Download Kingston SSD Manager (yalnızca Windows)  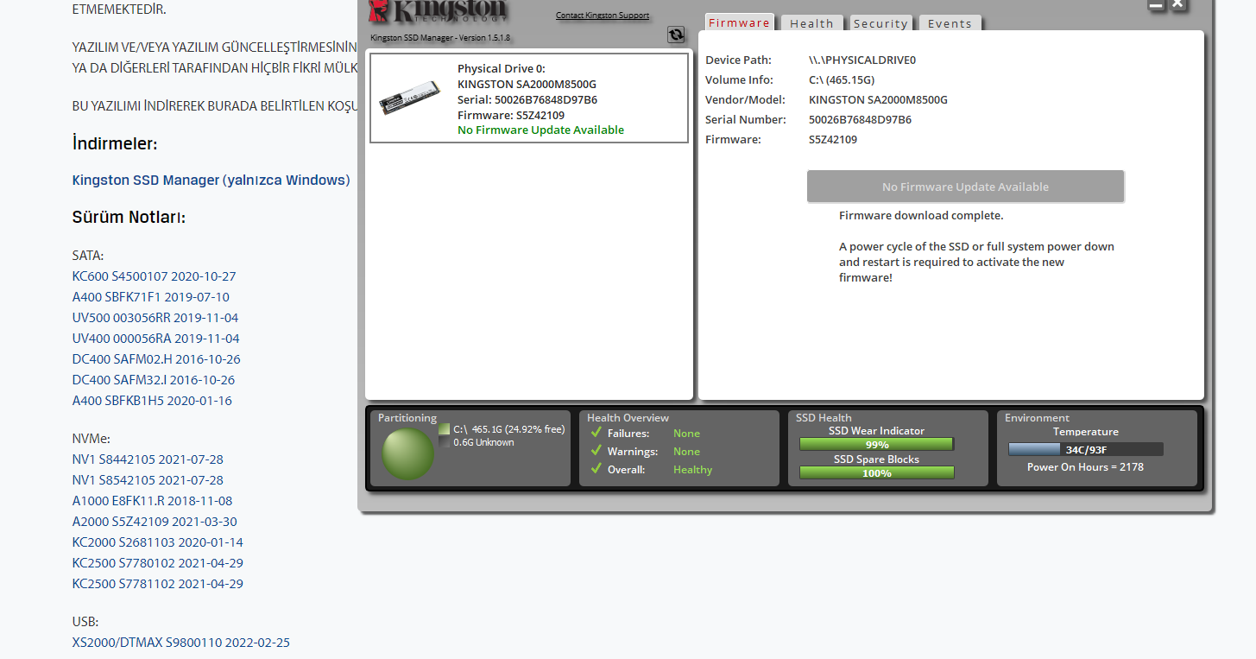(211, 181)
